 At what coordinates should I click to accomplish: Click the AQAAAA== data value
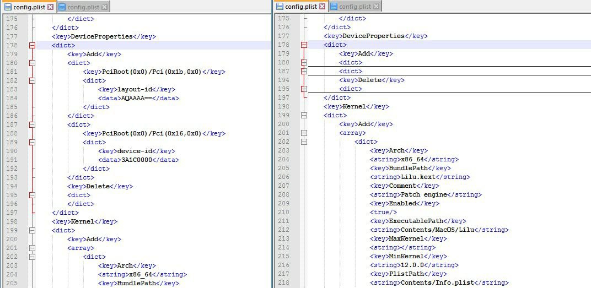pyautogui.click(x=137, y=98)
